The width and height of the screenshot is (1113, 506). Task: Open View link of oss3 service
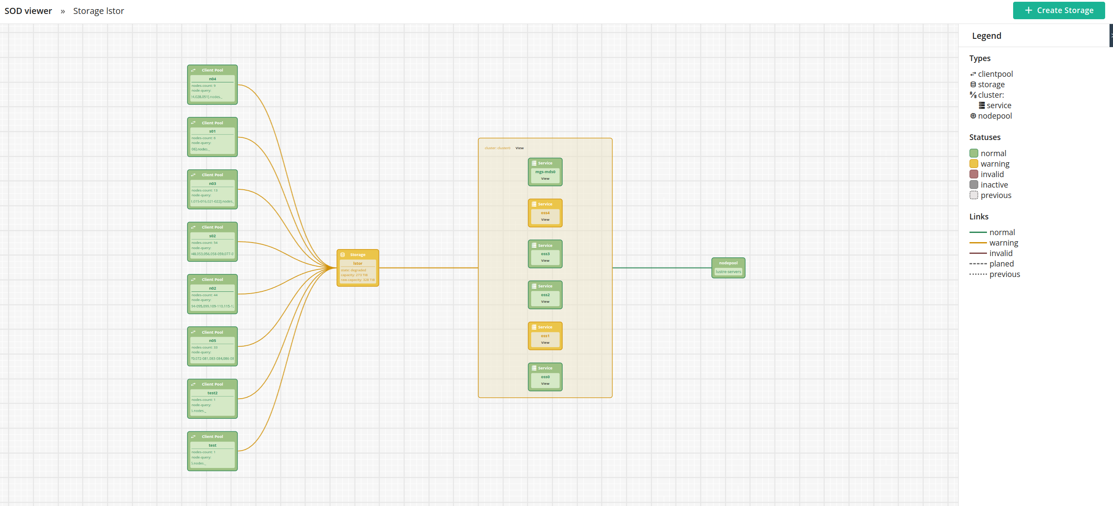click(x=545, y=261)
